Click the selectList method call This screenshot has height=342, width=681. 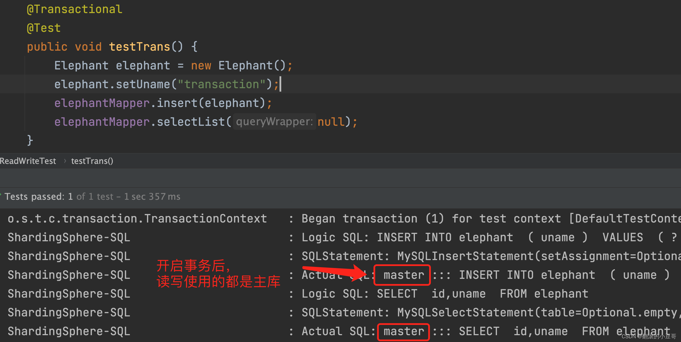tap(191, 122)
